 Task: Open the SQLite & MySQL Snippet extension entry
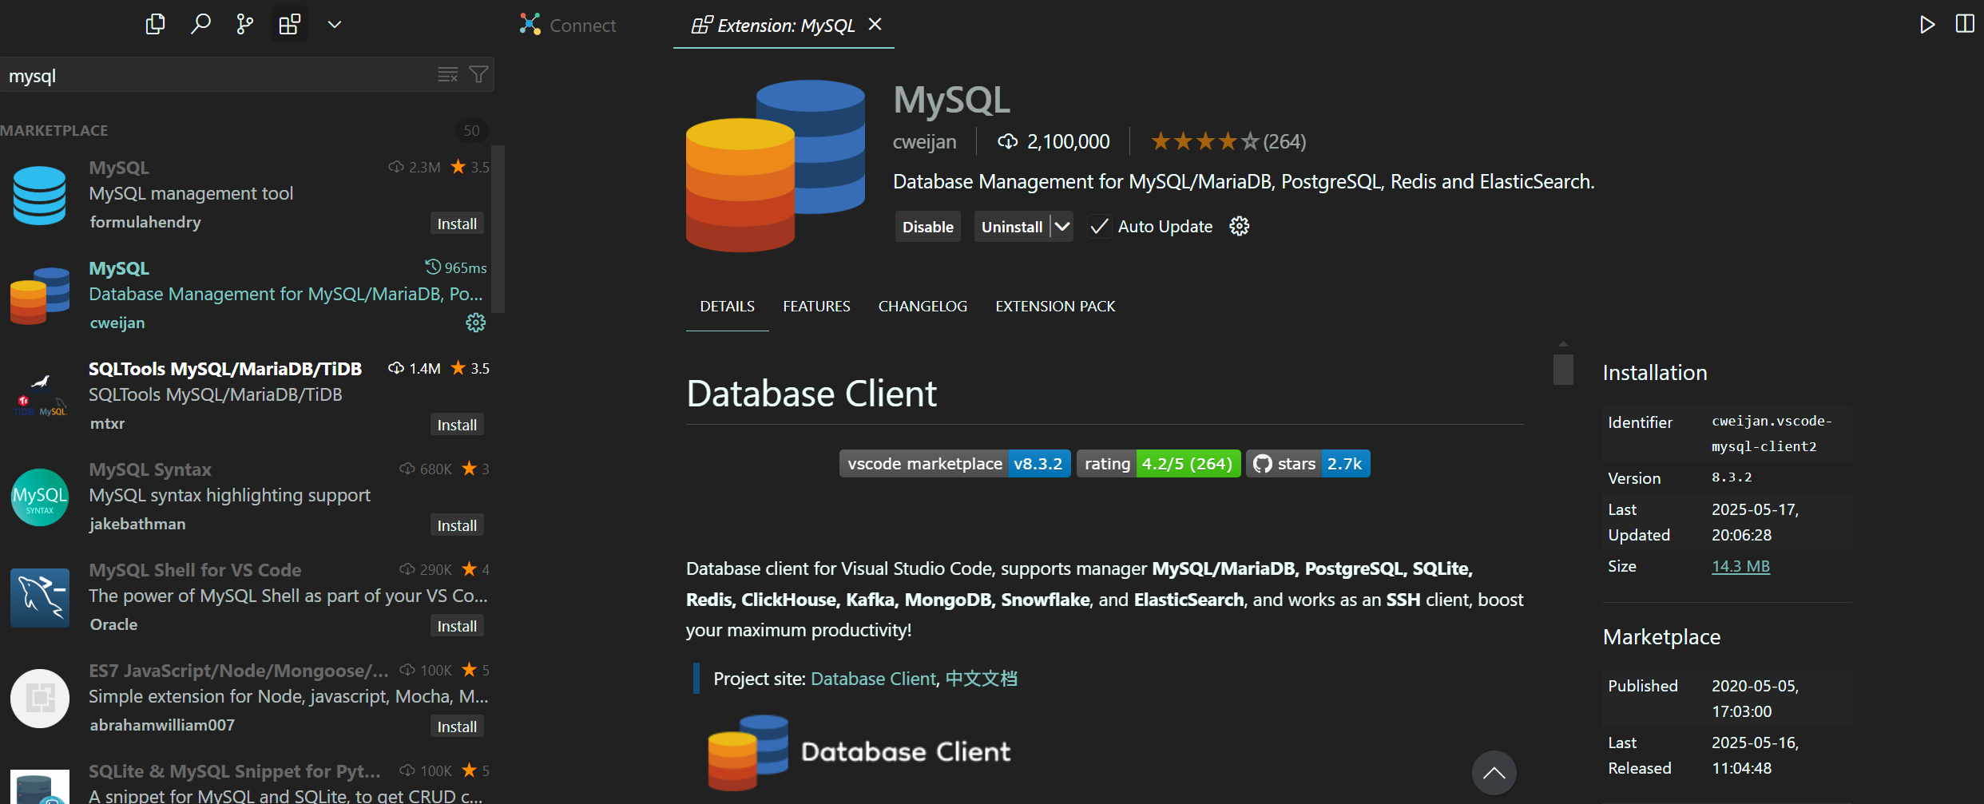(x=248, y=782)
